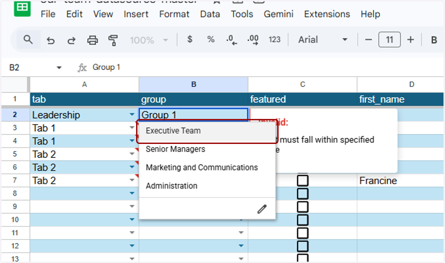445x263 pixels.
Task: Open group dropdown arrow in row 11
Action: click(x=241, y=233)
